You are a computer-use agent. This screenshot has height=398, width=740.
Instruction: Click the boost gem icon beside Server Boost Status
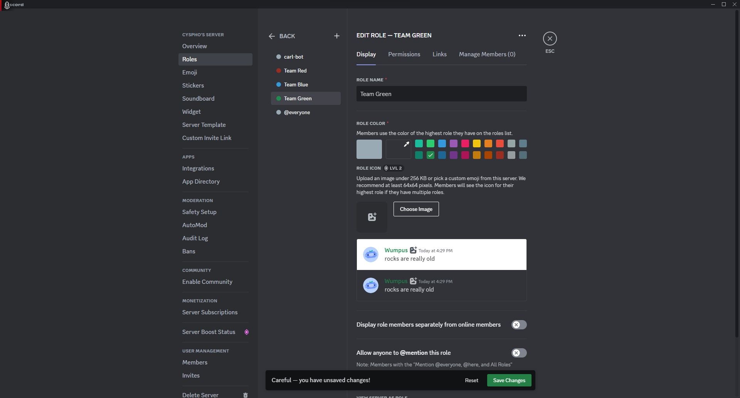[246, 332]
